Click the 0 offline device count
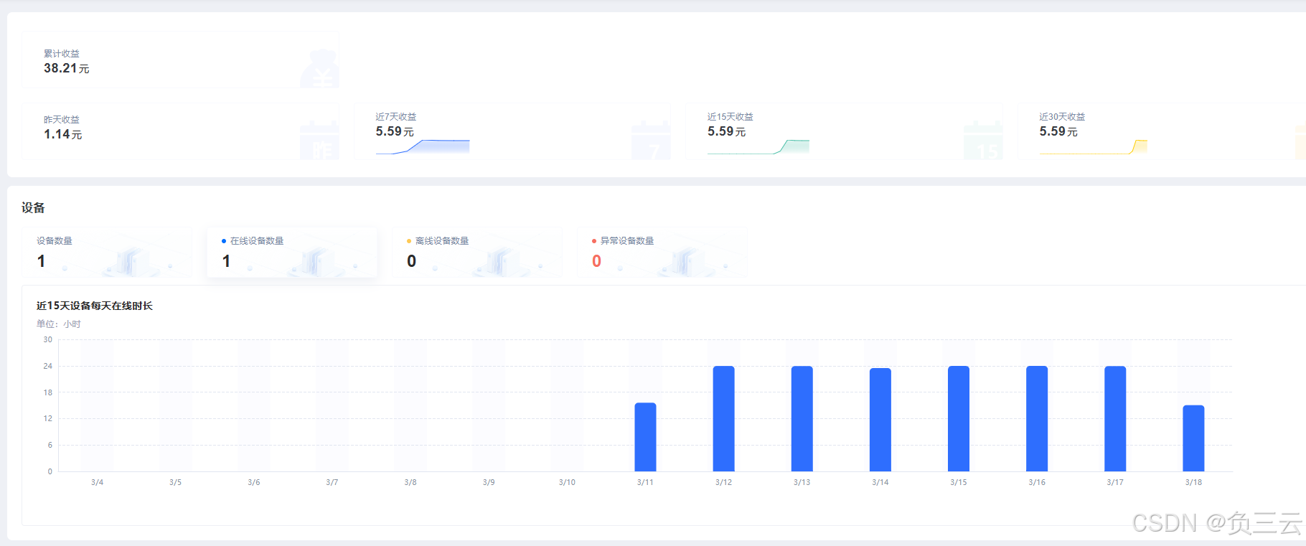The width and height of the screenshot is (1306, 546). click(x=411, y=261)
